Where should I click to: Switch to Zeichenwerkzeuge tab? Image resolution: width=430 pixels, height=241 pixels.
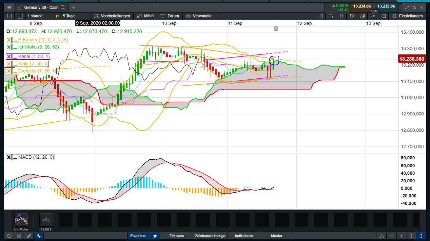point(210,236)
